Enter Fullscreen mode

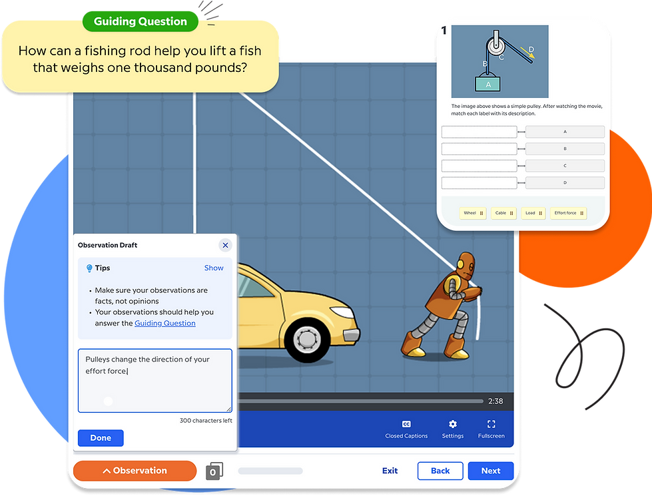[x=491, y=424]
